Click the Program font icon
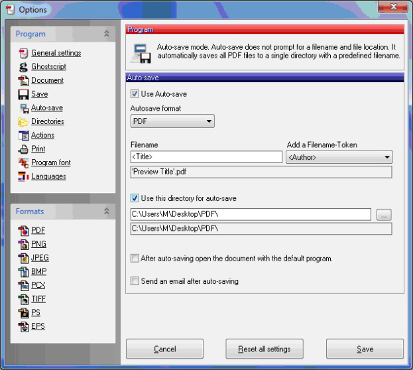This screenshot has width=413, height=370. pos(23,163)
